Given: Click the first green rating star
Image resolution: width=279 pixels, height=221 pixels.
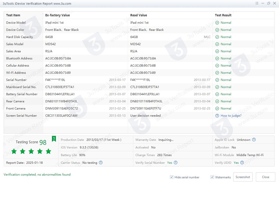Looking at the screenshot, I should [14, 151].
